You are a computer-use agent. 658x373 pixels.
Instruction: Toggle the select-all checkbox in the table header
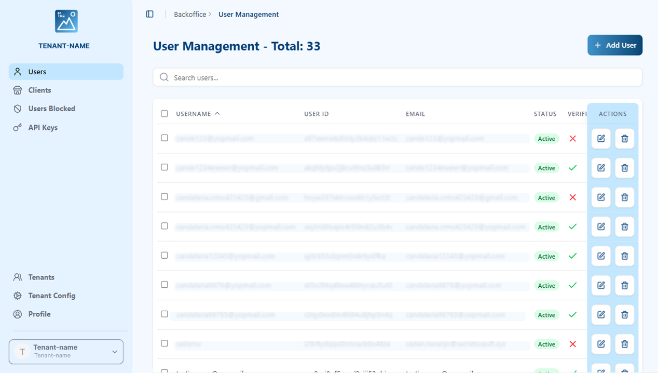(164, 113)
